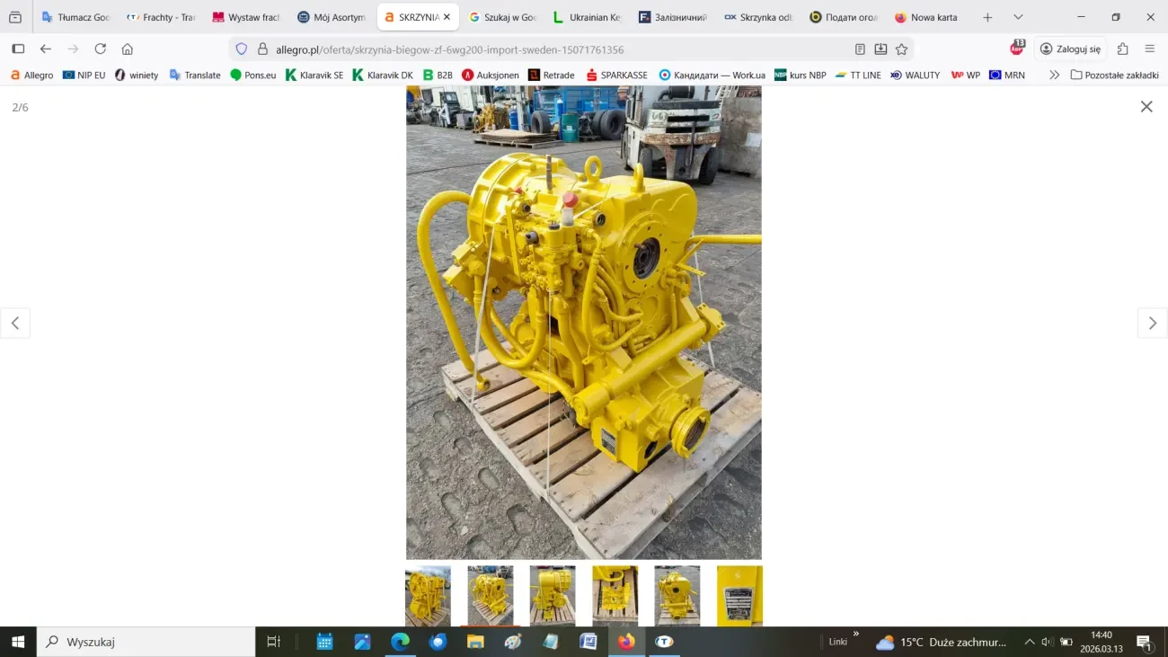Screen dimensions: 1168x657
Task: Toggle reader view in address bar
Action: click(860, 49)
